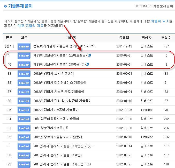The image size is (175, 168).
Task: Click LimBest badge in row 34
Action: (x=24, y=119)
